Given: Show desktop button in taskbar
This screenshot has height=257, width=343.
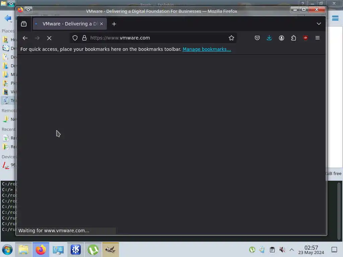Looking at the screenshot, I should click(334, 250).
